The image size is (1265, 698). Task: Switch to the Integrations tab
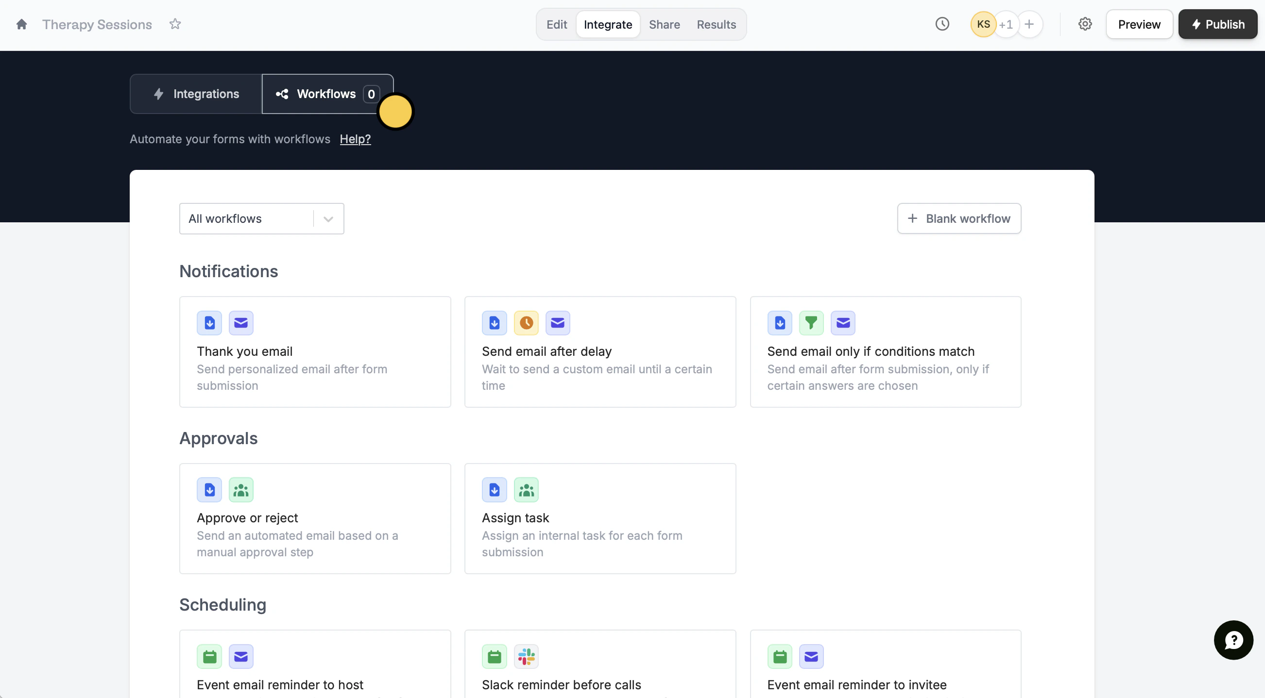[196, 94]
